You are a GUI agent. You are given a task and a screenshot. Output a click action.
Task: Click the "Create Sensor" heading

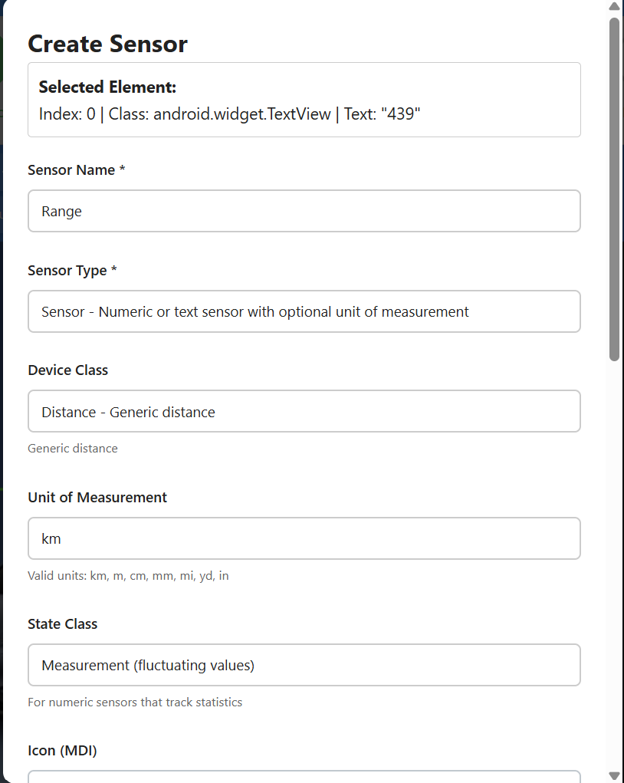tap(107, 44)
